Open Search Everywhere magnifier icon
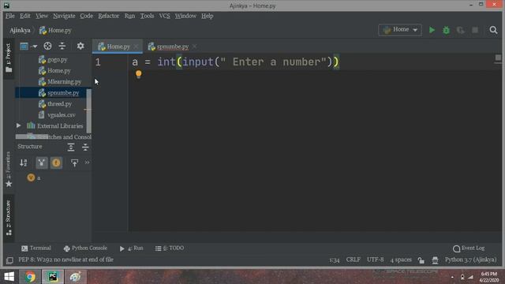Image resolution: width=505 pixels, height=284 pixels. [x=493, y=30]
